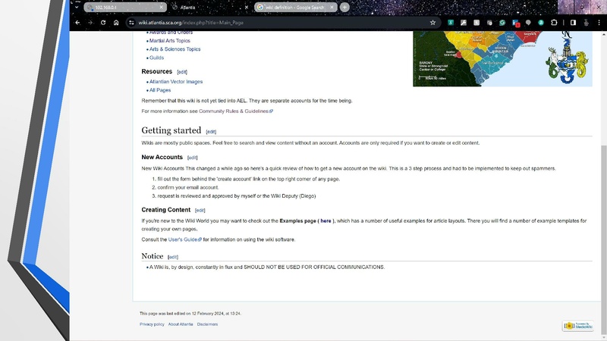Toggle the browser side panel
Image resolution: width=607 pixels, height=341 pixels.
click(573, 23)
